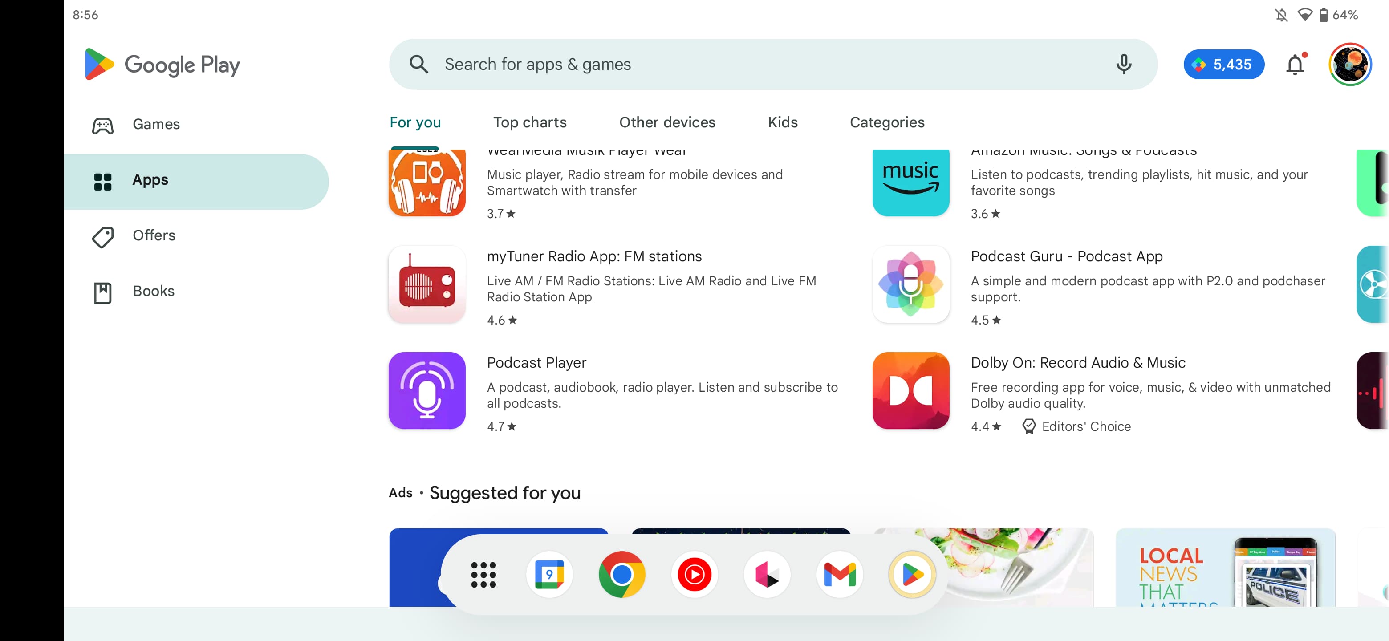Open the app drawer grid in dock
This screenshot has width=1389, height=641.
(x=483, y=574)
